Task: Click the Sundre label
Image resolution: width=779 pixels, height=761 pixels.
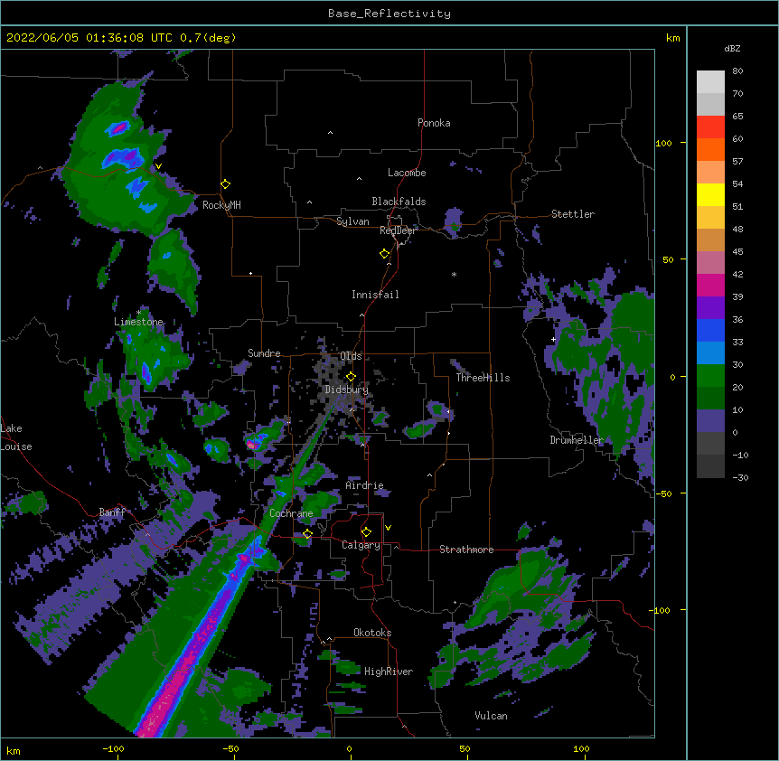Action: [264, 353]
